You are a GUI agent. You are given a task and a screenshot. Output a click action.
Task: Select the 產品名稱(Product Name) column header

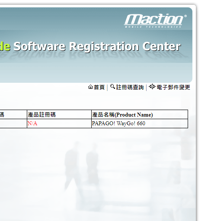[x=140, y=114]
